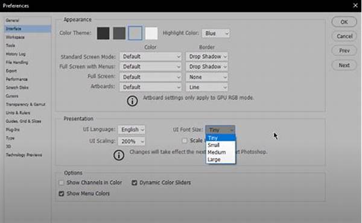This screenshot has width=362, height=223.
Task: Open the Plug-Ins preferences category
Action: point(13,130)
